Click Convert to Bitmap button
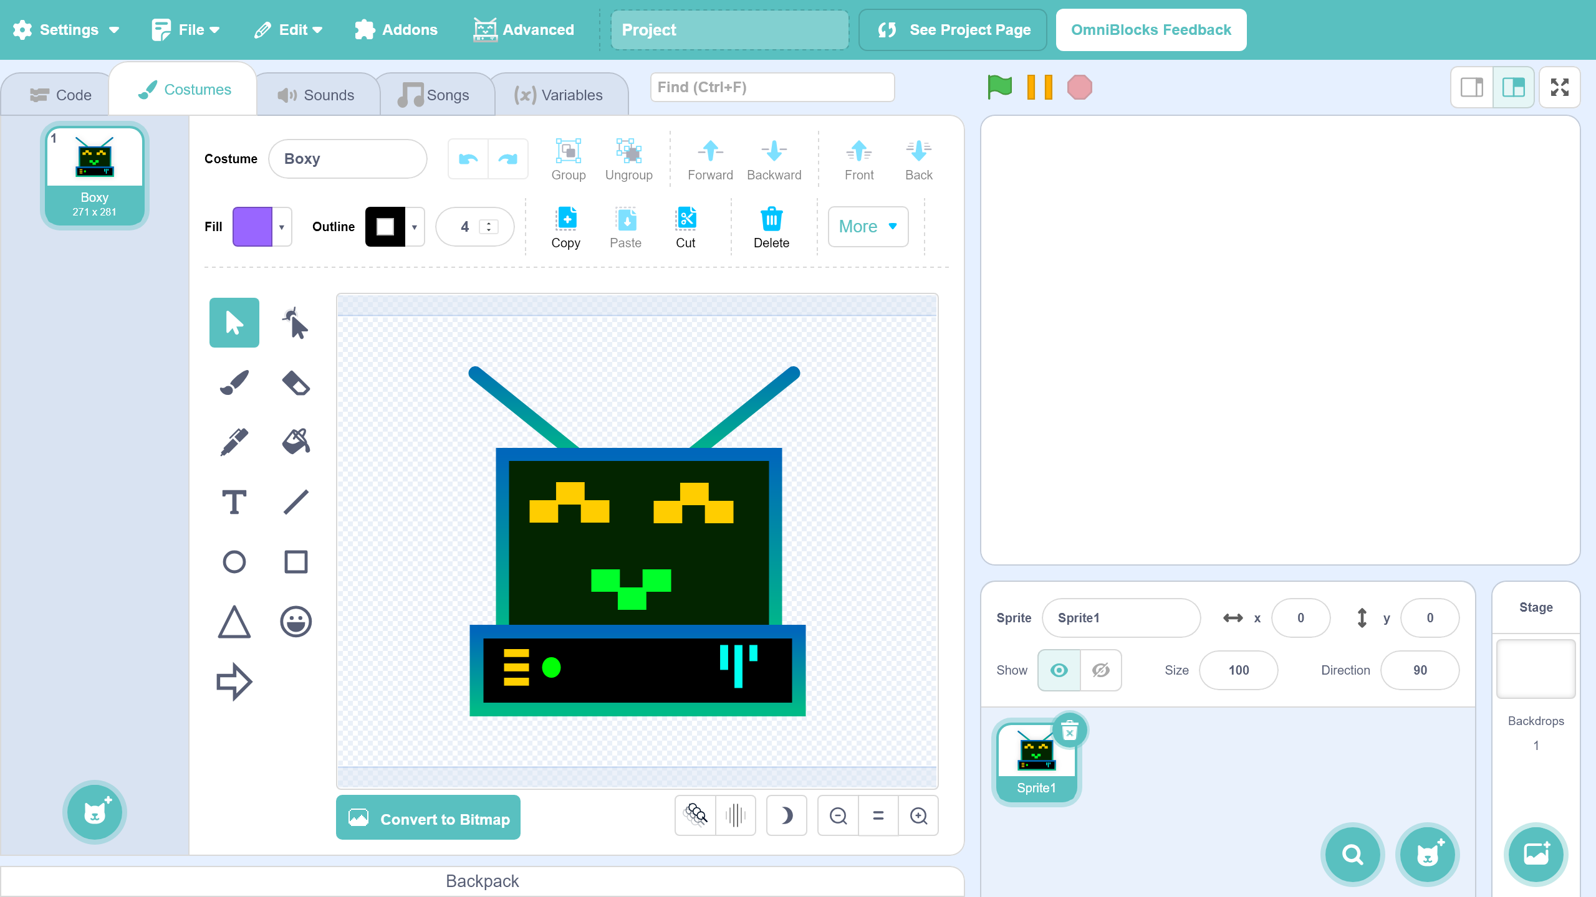1596x897 pixels. click(428, 818)
